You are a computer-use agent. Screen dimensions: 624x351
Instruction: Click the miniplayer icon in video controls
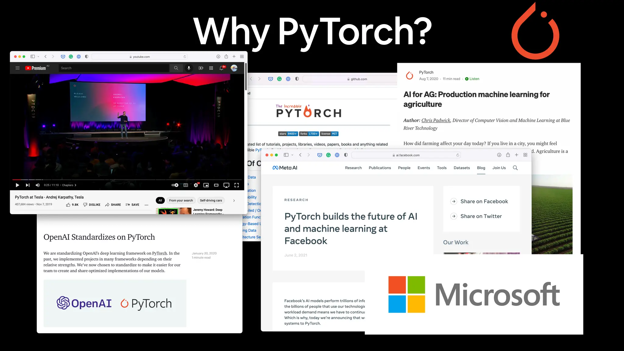(206, 185)
